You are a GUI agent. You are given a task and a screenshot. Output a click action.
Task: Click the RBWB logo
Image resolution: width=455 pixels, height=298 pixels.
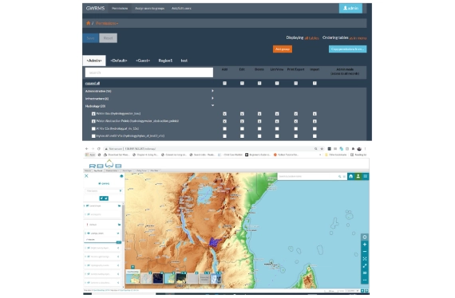click(105, 164)
